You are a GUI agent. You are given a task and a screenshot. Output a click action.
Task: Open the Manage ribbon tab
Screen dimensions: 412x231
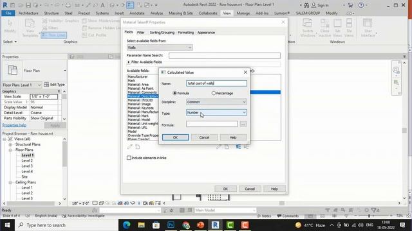[x=243, y=13]
